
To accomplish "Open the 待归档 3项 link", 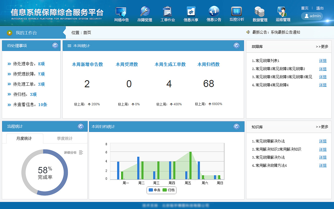I will click(x=33, y=94).
